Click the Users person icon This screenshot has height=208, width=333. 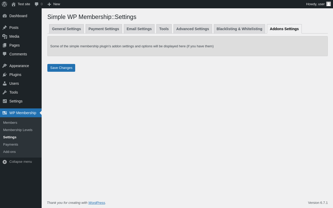point(5,83)
